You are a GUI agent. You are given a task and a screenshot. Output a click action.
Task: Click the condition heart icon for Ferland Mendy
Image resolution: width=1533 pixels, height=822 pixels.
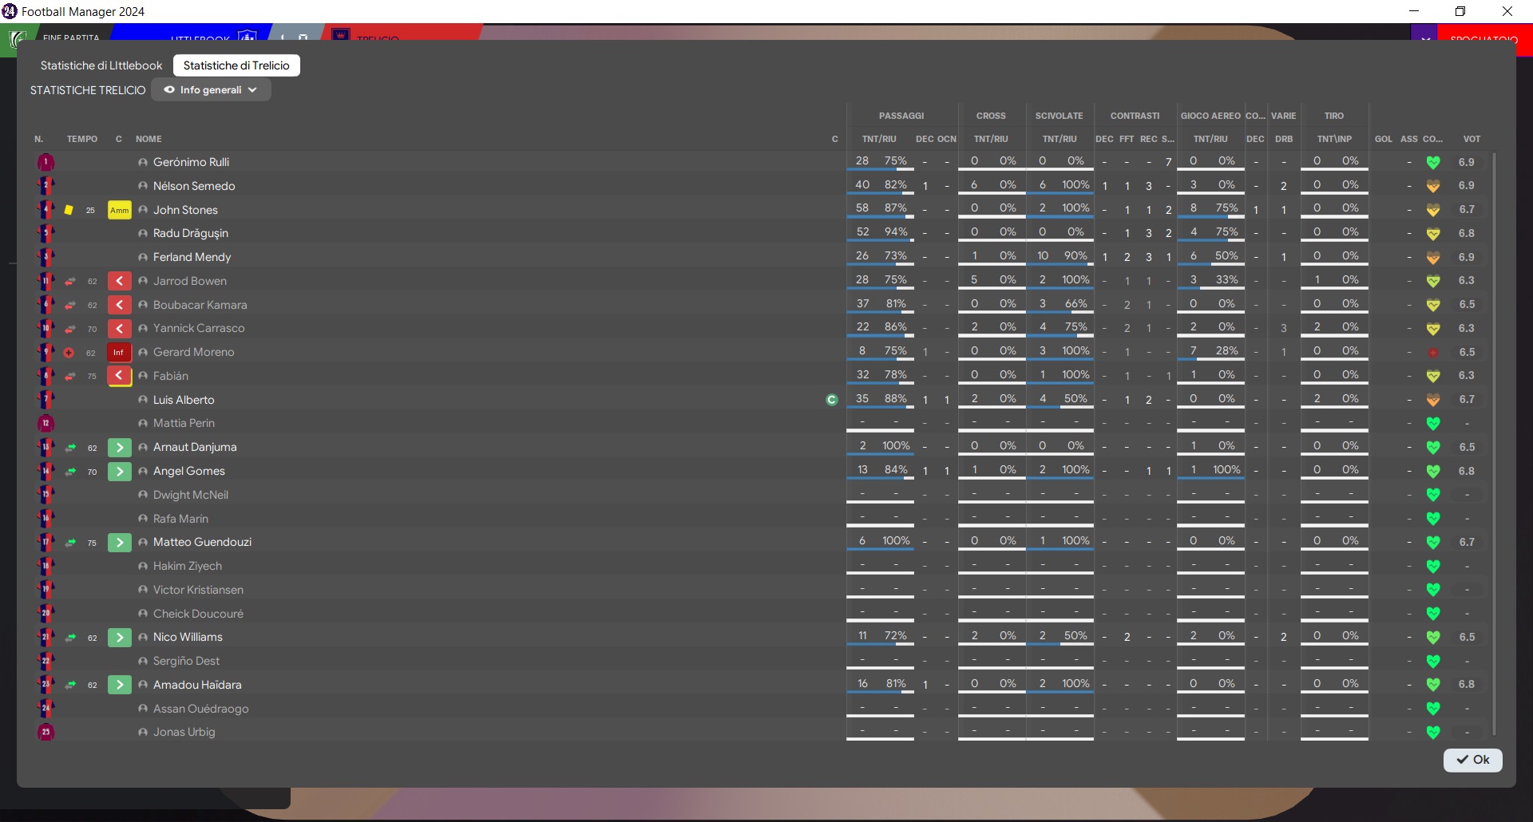1433,257
